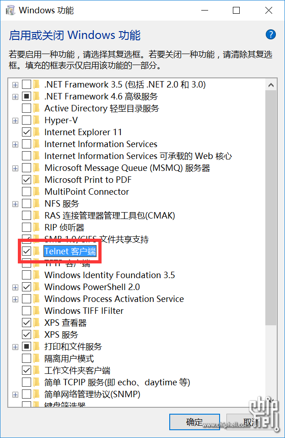The height and width of the screenshot is (438, 285).
Task: Click the folder icon beside Hyper-V
Action: [37, 120]
